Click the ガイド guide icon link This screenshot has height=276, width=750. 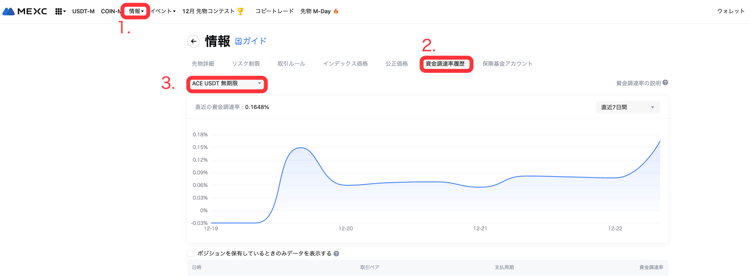[x=238, y=41]
